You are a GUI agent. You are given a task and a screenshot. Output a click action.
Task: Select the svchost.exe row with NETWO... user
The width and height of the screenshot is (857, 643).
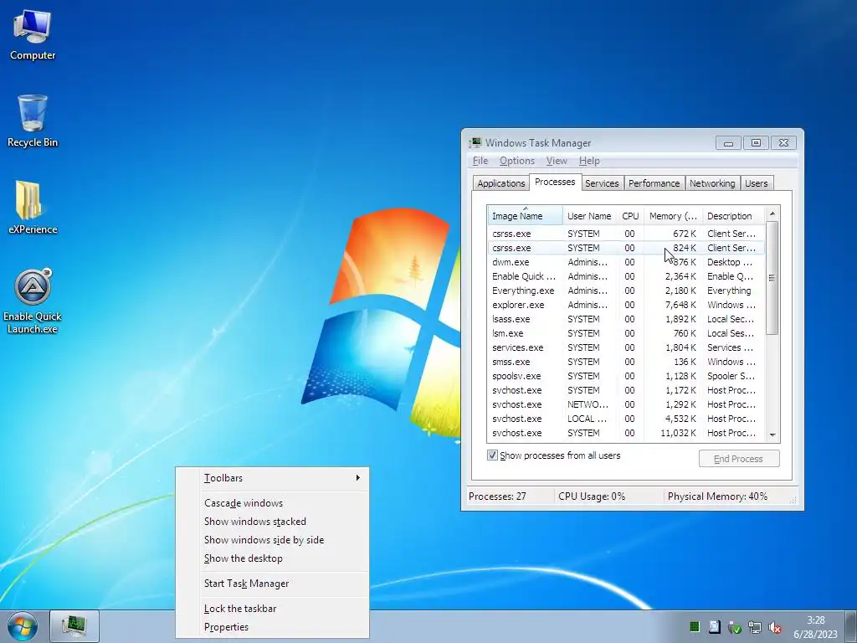[626, 404]
